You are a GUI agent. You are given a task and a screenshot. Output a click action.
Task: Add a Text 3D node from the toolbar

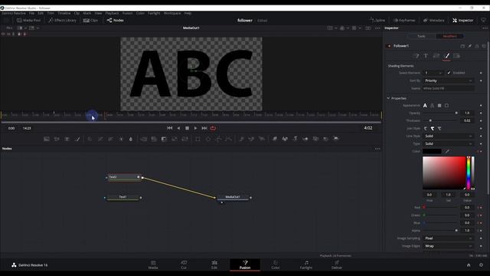(x=295, y=139)
